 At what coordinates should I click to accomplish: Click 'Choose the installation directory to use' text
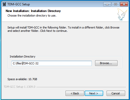32,16
